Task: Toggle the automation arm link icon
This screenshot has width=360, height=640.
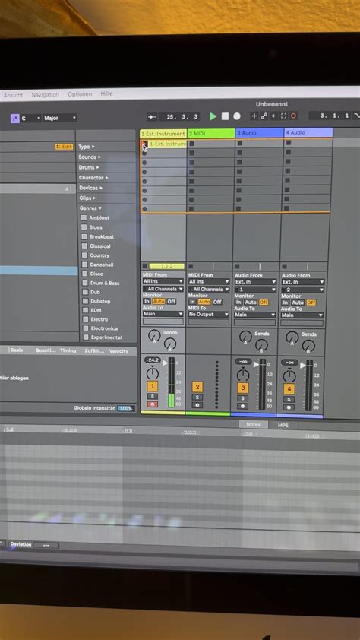Action: point(264,116)
